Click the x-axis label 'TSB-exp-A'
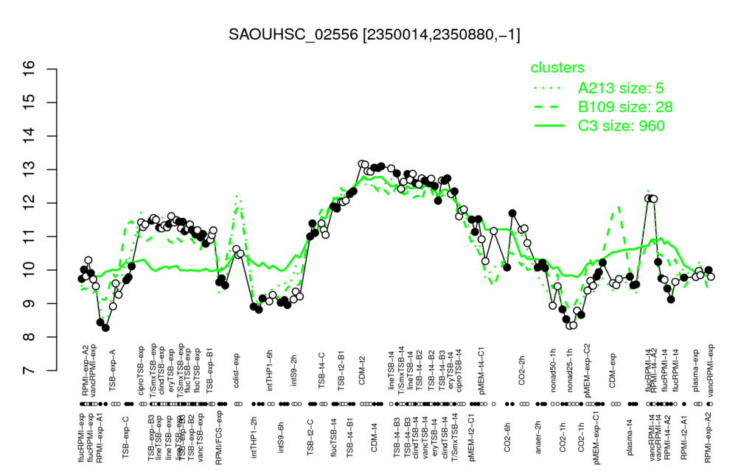755x471 pixels. click(113, 369)
